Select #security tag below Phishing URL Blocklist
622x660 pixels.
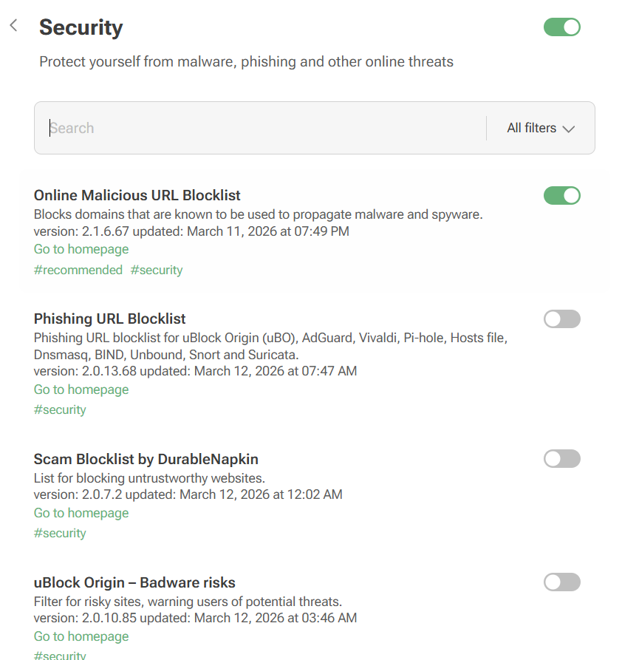point(60,409)
